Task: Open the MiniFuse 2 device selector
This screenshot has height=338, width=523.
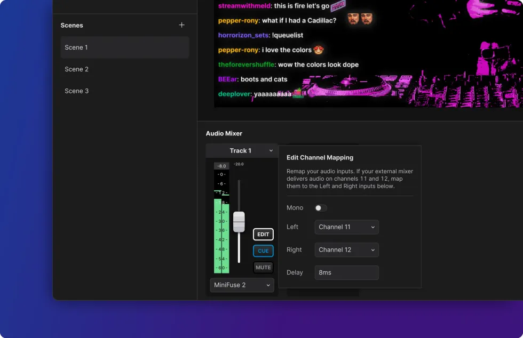Action: click(242, 285)
